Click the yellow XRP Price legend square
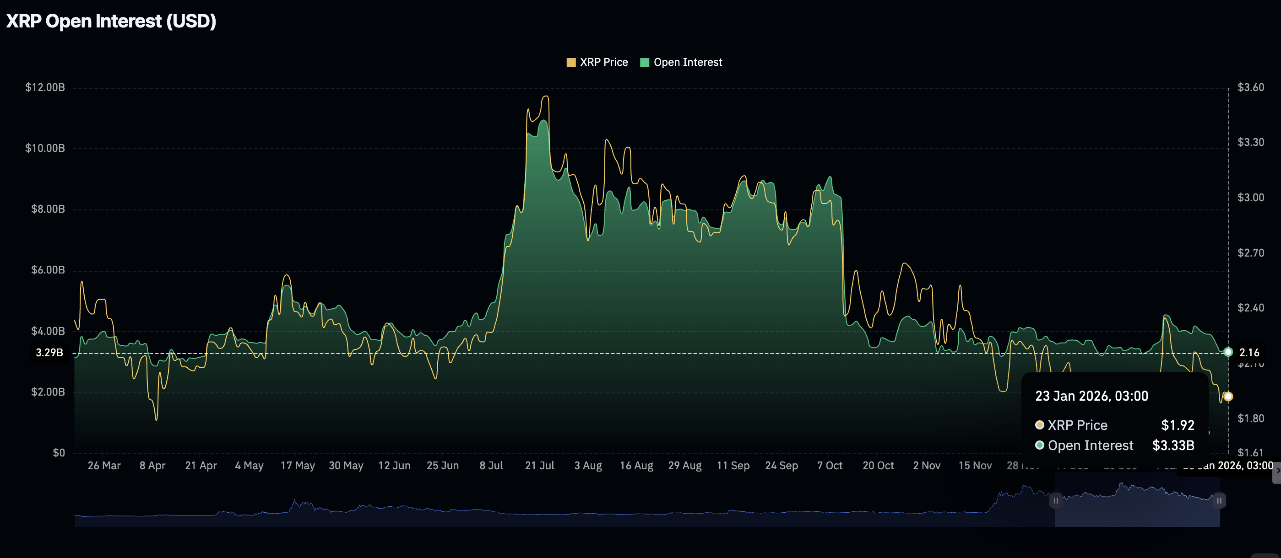Viewport: 1281px width, 558px height. coord(571,63)
